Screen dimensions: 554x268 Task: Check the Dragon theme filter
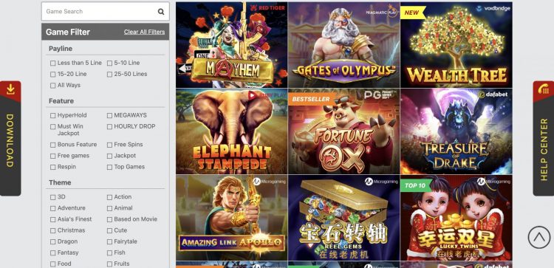pos(53,242)
